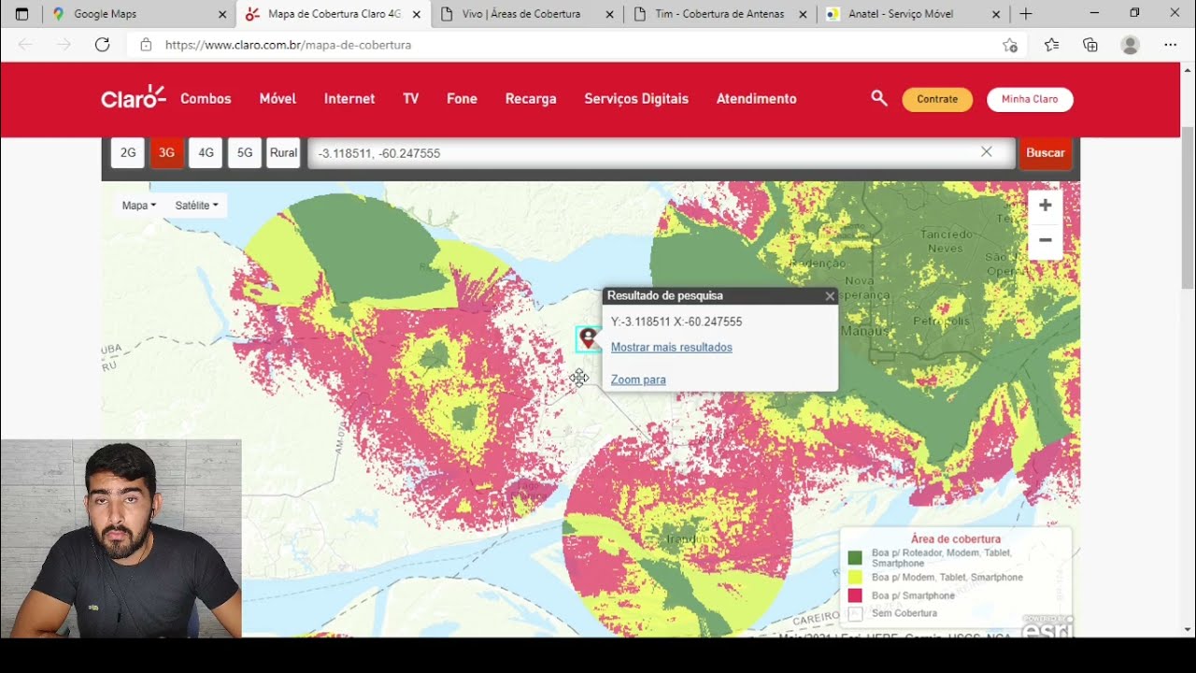Switch to Anatel Serviço Móvel tab

click(913, 14)
